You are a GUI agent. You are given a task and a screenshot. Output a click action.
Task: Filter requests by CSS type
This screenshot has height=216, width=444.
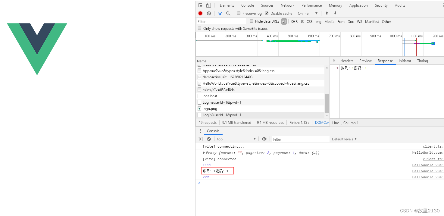coord(309,21)
